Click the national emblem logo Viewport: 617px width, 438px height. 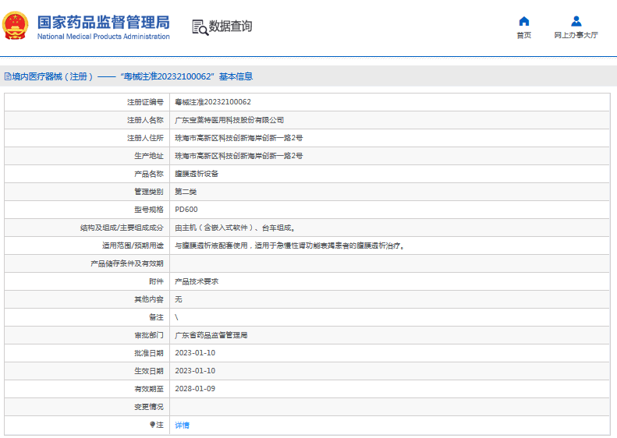[16, 26]
